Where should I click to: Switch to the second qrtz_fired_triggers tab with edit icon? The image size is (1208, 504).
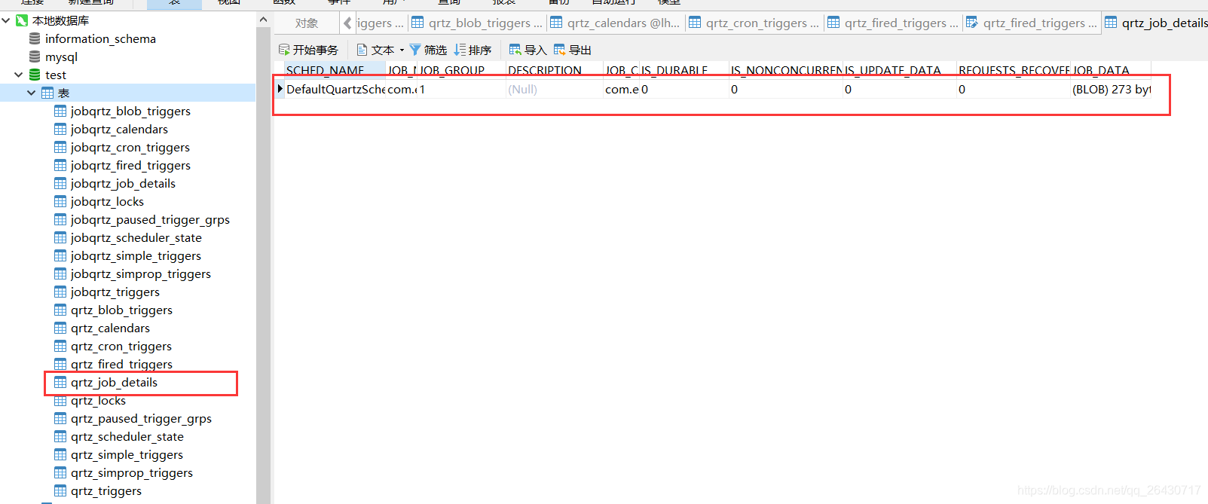(x=1032, y=23)
